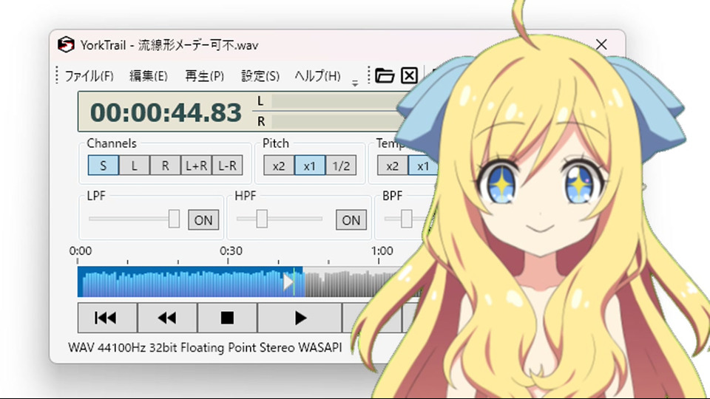
Task: Open the 編集(E) menu
Action: click(148, 75)
